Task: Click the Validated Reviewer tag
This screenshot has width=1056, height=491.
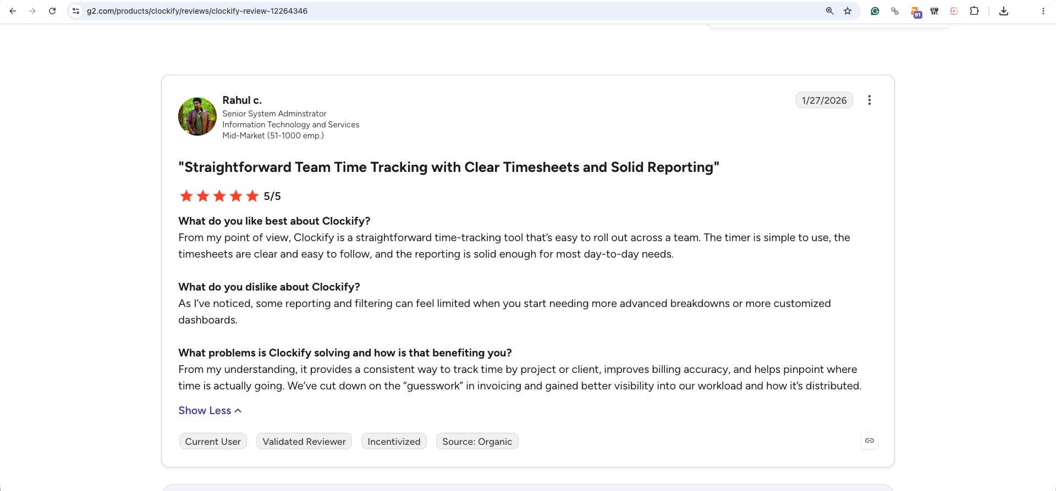Action: [x=304, y=442]
